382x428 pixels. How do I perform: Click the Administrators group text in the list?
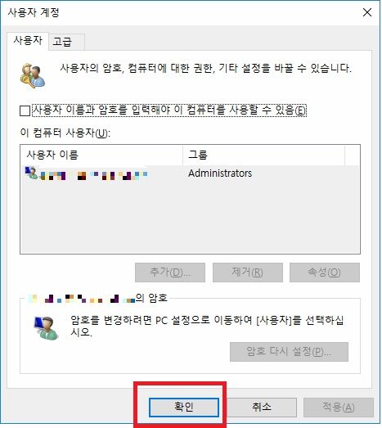click(220, 173)
